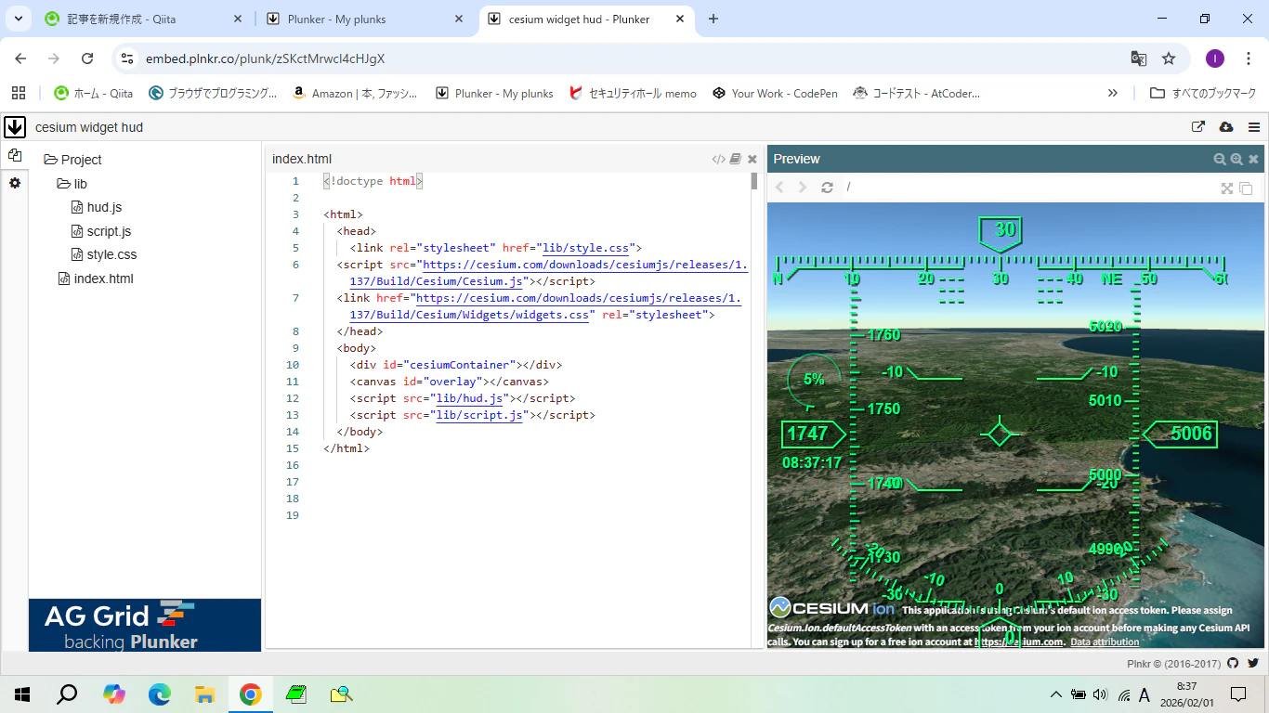Screen dimensions: 1269x713
Task: Open the settings gear in Plunker sidebar
Action: [x=15, y=183]
